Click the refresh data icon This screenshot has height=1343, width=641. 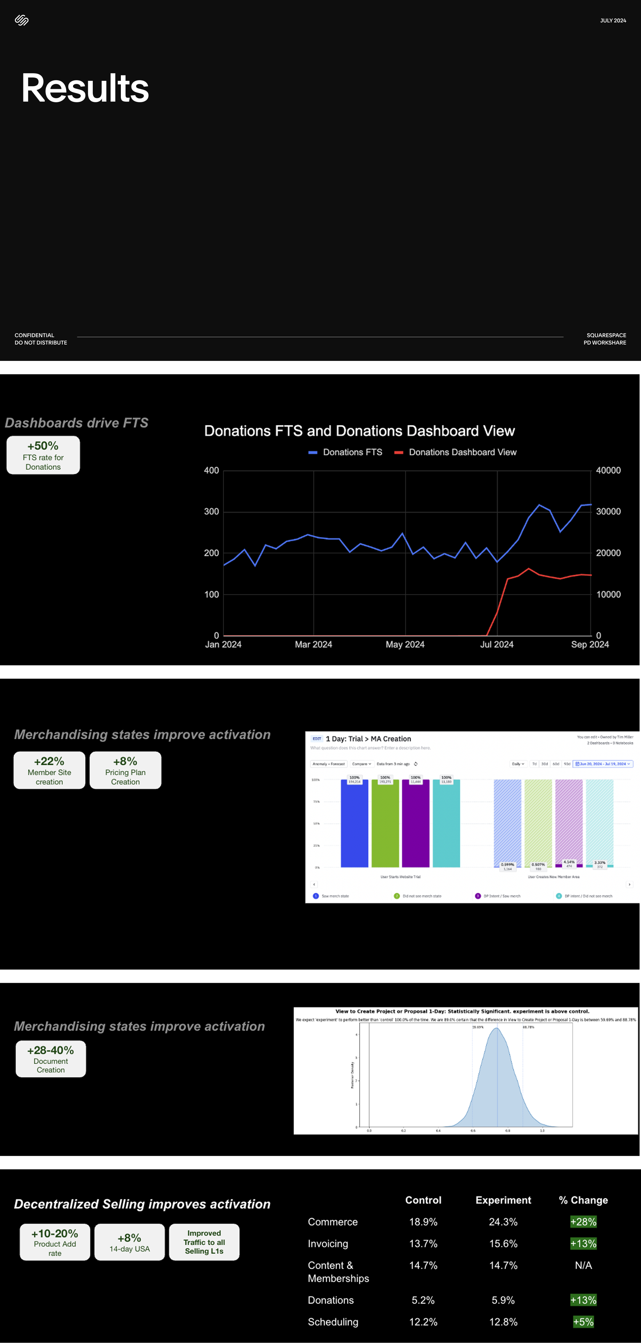[x=416, y=764]
